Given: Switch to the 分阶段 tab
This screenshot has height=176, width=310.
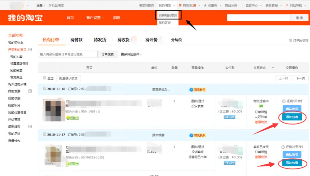Looking at the screenshot, I should pyautogui.click(x=176, y=40).
